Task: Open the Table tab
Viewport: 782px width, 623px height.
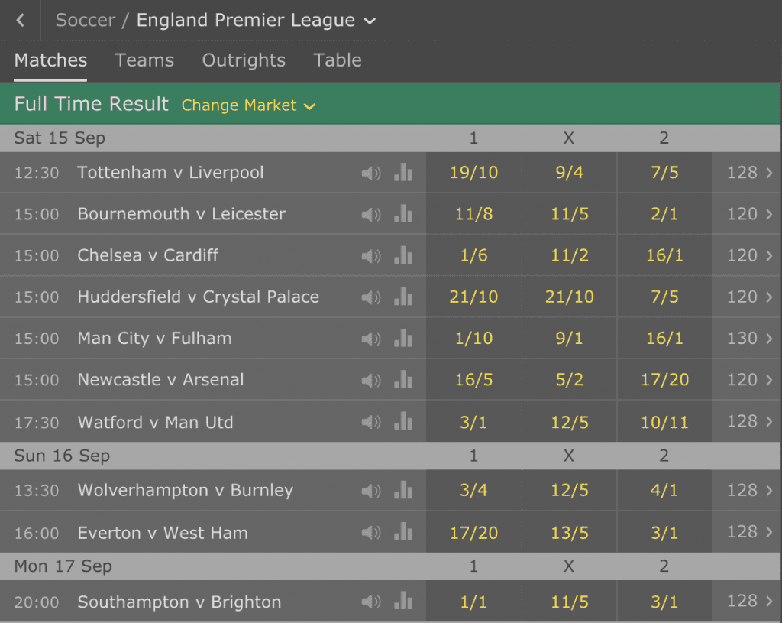Action: [x=337, y=60]
